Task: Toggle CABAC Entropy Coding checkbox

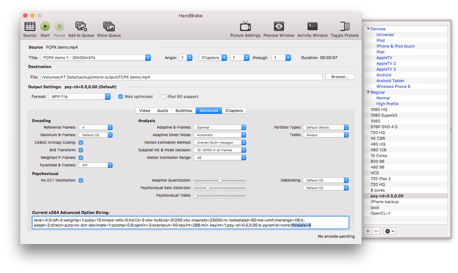Action: click(81, 143)
